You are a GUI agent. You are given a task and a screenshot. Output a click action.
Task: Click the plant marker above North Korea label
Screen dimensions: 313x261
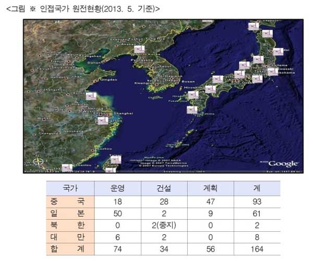coord(139,49)
